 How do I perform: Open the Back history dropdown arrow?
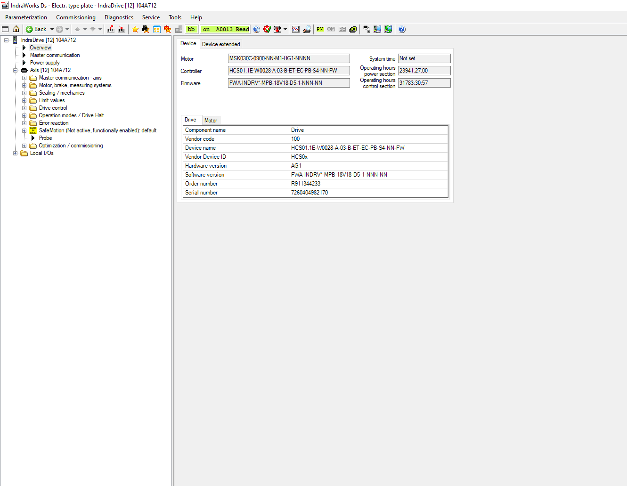click(52, 29)
